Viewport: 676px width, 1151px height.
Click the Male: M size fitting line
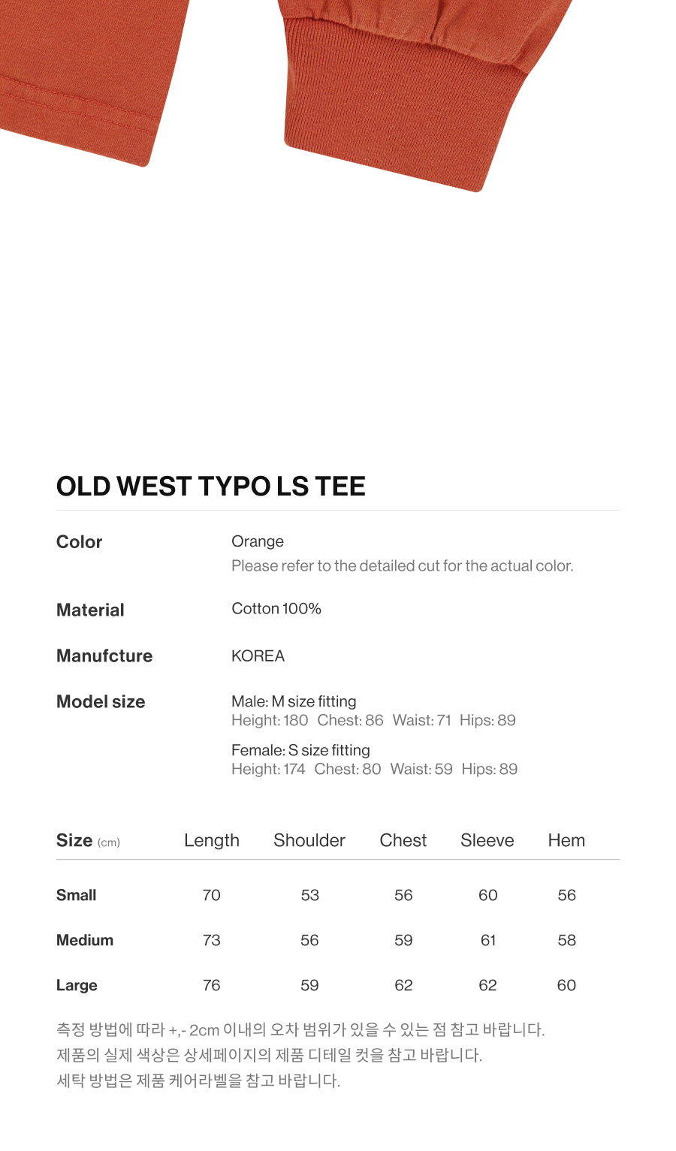coord(294,701)
